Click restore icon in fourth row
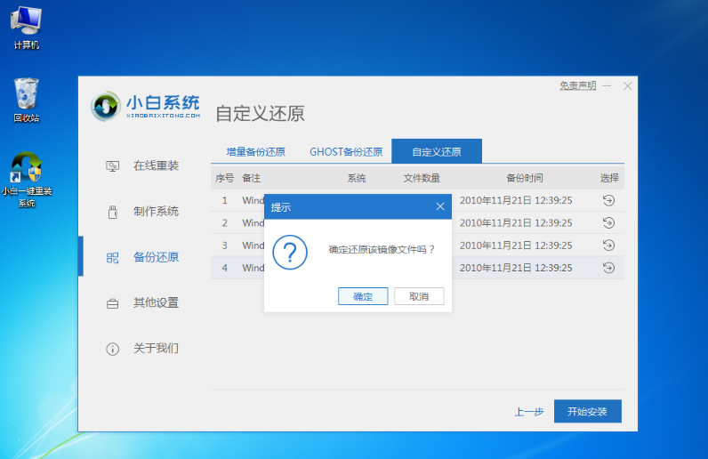The width and height of the screenshot is (708, 459). [x=608, y=268]
